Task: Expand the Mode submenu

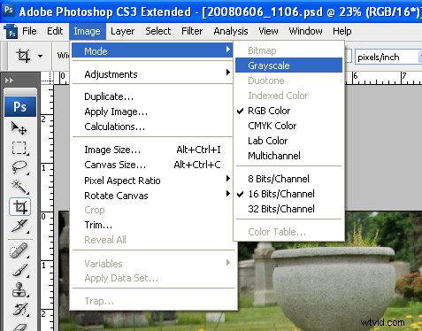Action: coord(152,50)
